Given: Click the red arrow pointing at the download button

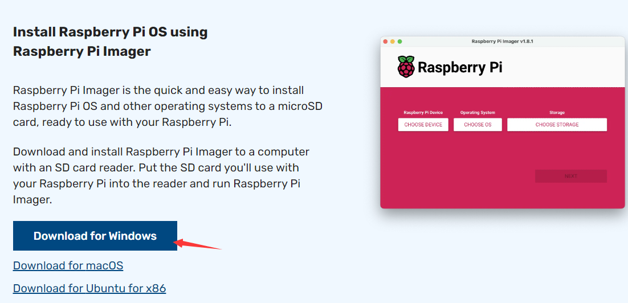Looking at the screenshot, I should click(x=197, y=245).
